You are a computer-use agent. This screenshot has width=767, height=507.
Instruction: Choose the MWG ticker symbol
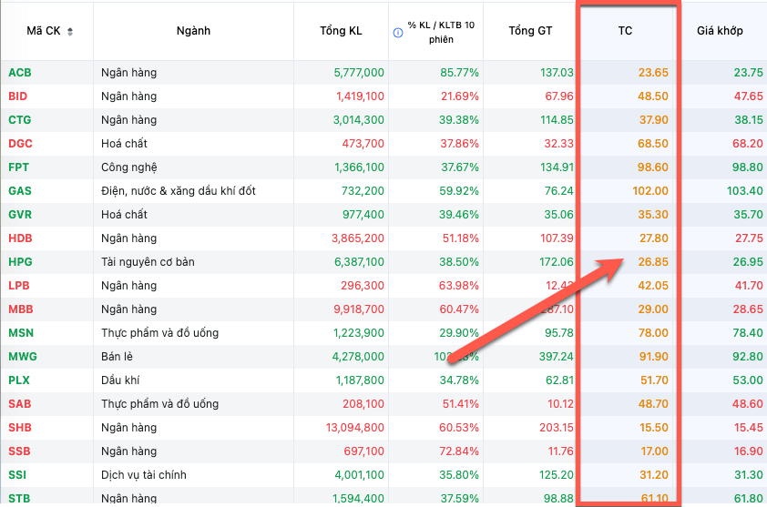[23, 357]
